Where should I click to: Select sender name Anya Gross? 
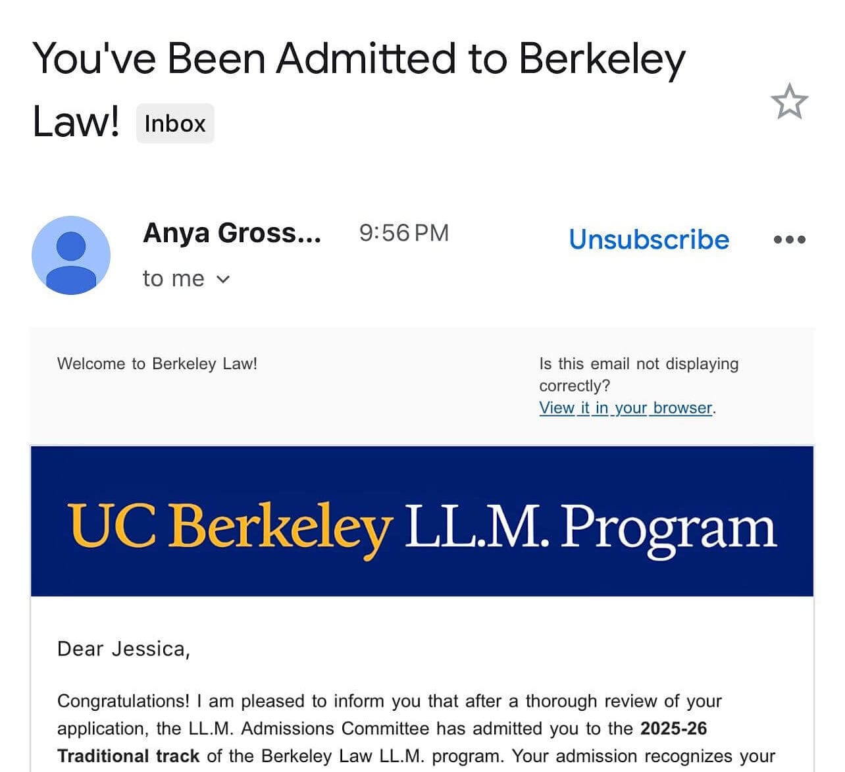[x=232, y=233]
